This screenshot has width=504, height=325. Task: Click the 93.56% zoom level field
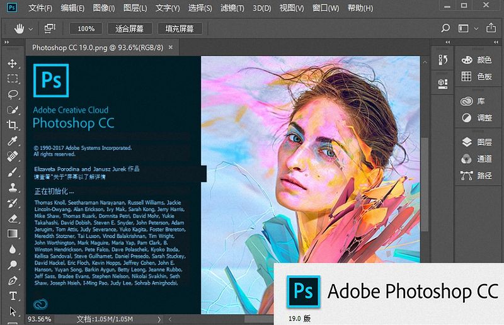pos(39,319)
